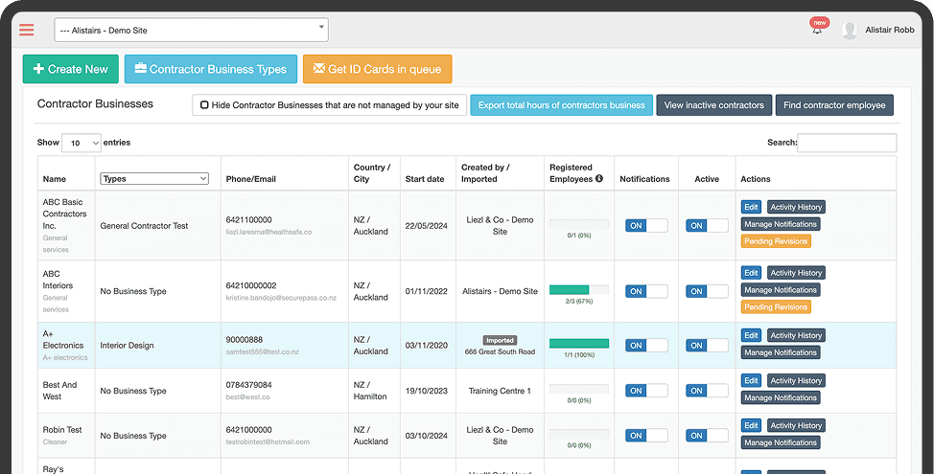Edit the A+ Electronics business
The width and height of the screenshot is (934, 474).
(751, 335)
